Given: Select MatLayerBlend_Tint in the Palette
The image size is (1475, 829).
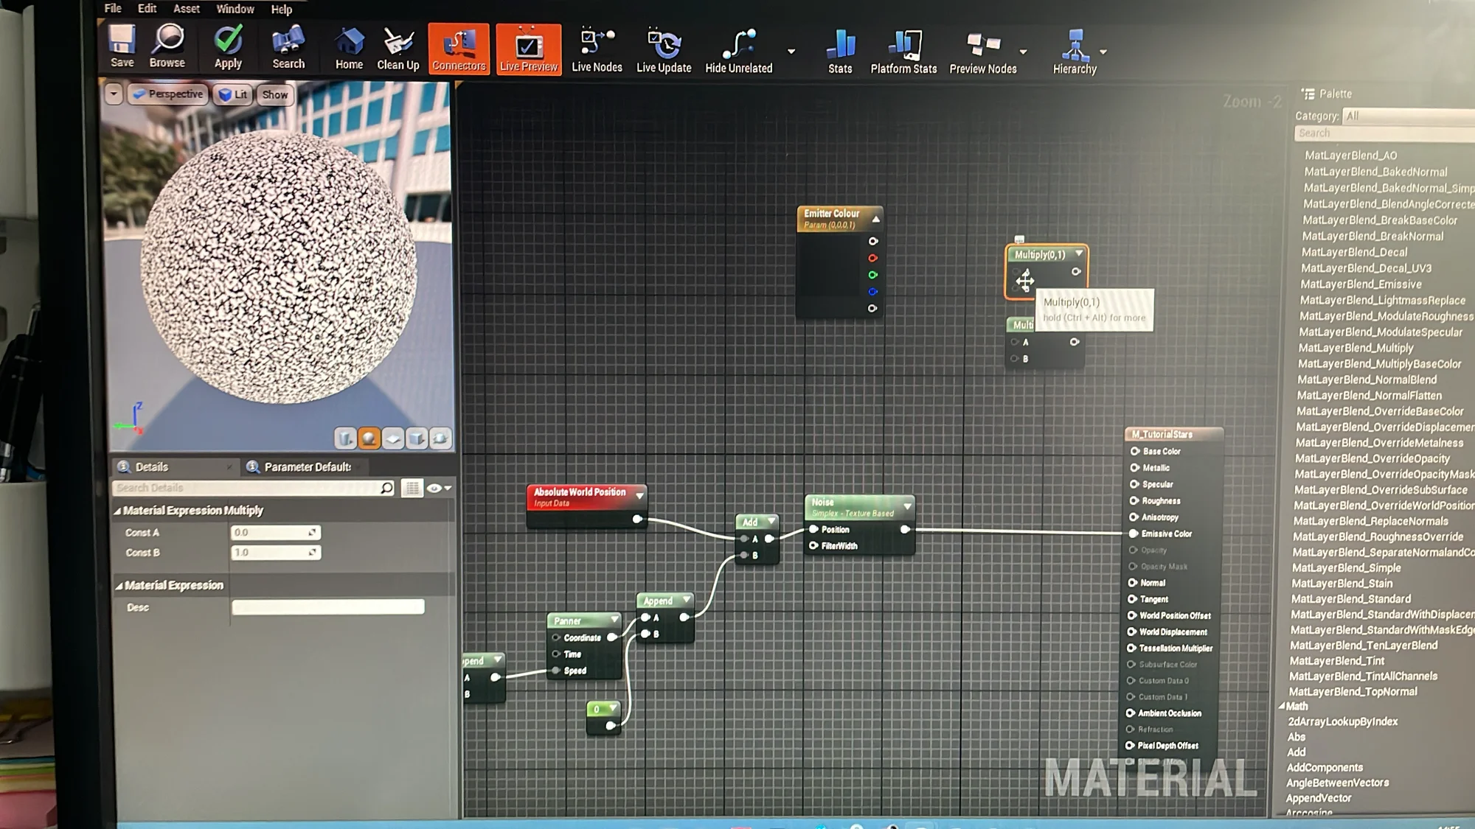Looking at the screenshot, I should pyautogui.click(x=1336, y=661).
